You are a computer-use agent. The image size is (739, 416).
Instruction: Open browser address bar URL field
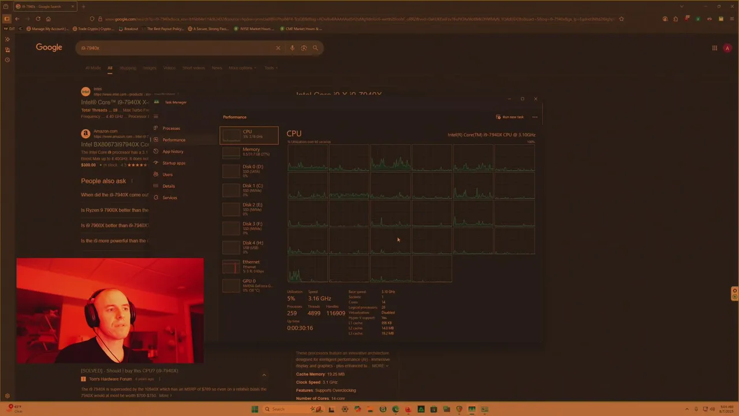point(358,19)
